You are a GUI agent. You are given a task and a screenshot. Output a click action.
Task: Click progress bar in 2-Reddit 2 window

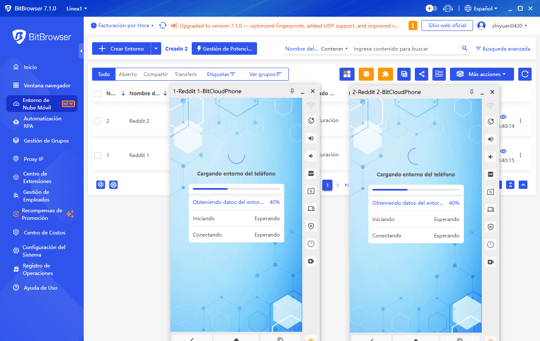tap(416, 190)
